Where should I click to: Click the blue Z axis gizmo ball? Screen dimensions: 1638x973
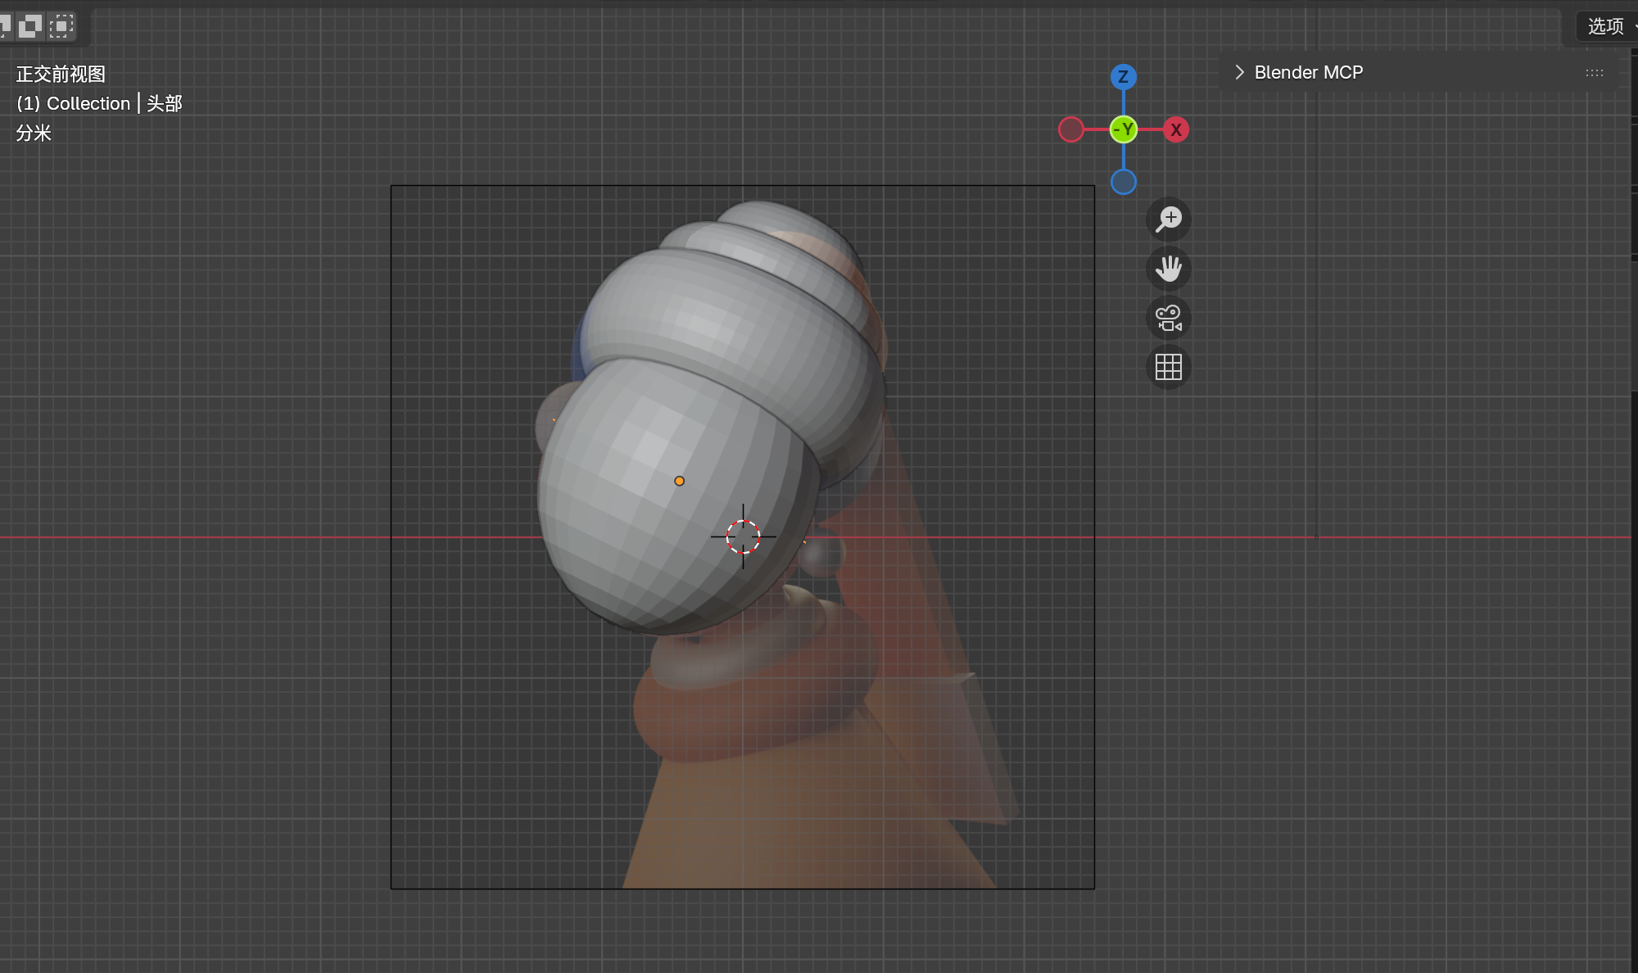click(x=1123, y=77)
